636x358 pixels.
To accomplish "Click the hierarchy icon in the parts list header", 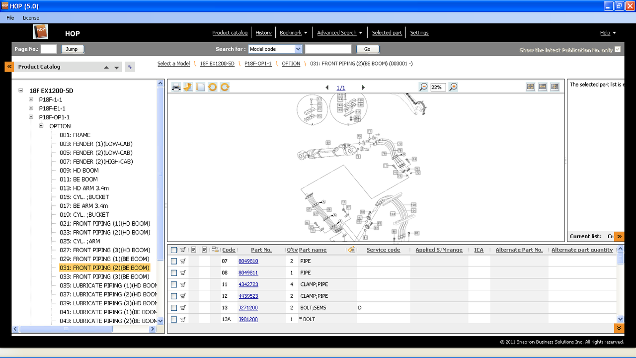I will [215, 250].
